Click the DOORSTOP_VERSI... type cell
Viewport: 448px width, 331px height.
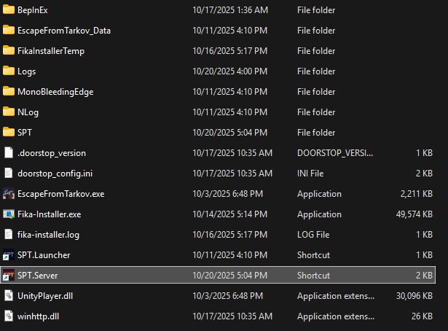tap(334, 153)
